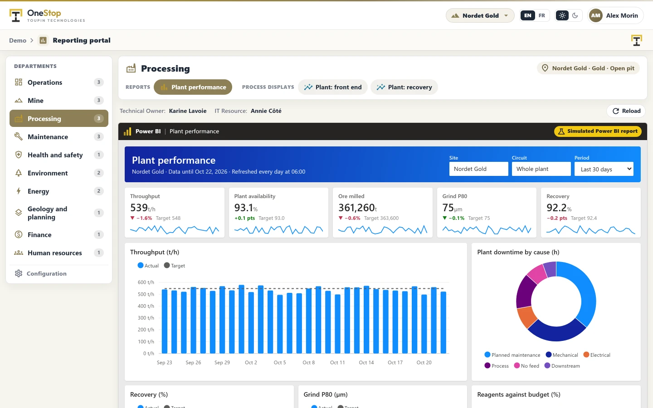Go to the Demo breadcrumb link
653x408 pixels.
[x=18, y=40]
